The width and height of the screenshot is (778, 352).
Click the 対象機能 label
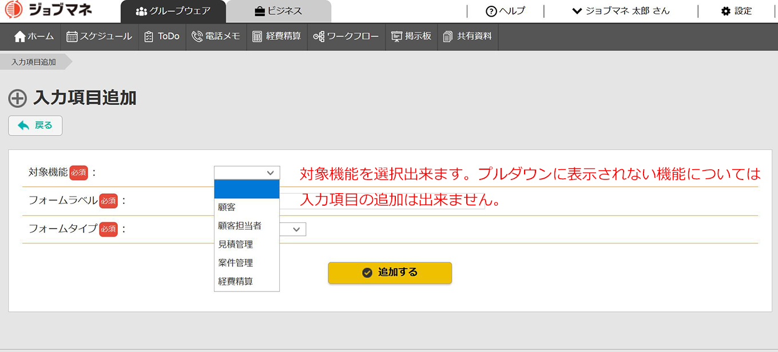48,172
